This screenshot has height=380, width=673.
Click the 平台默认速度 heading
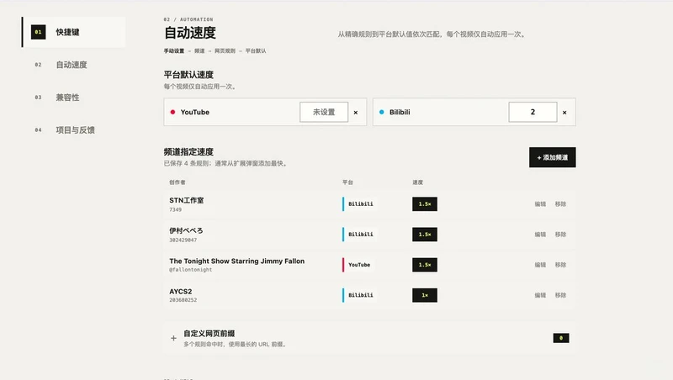tap(188, 75)
